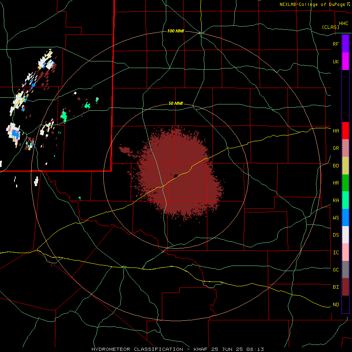Click the GC legend label
This screenshot has height=352, width=352.
(336, 270)
